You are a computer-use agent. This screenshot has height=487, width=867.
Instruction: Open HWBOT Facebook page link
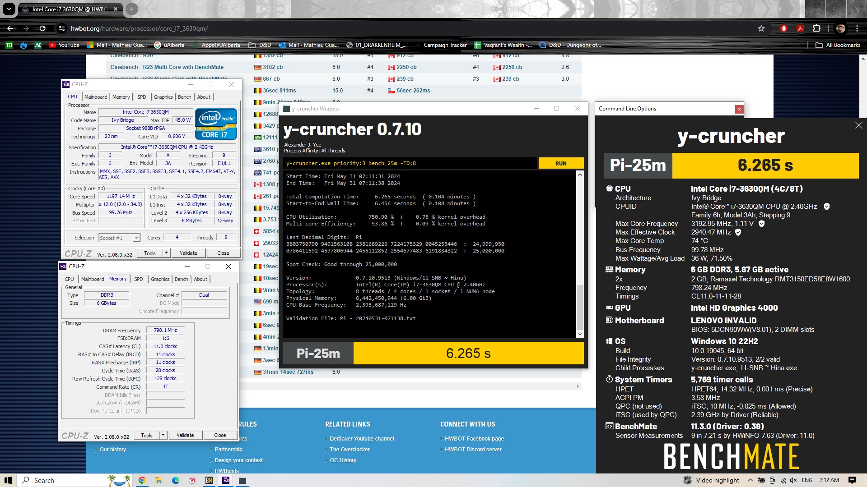[x=474, y=438]
